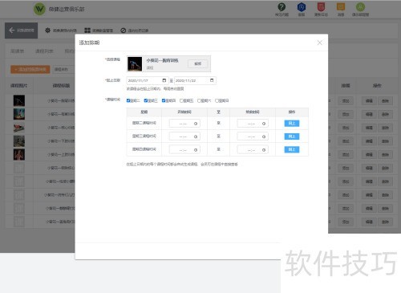Check the 星期日 checkbox

(217, 100)
